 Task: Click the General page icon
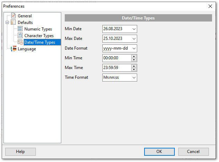tap(14, 16)
